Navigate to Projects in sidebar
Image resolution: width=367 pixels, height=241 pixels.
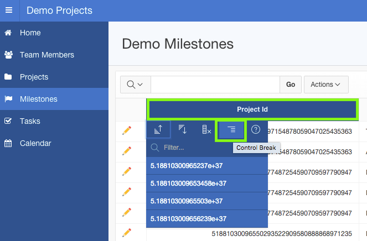point(34,77)
